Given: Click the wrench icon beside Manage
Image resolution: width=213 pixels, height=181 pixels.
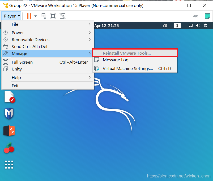Looking at the screenshot, I should coord(6,53).
